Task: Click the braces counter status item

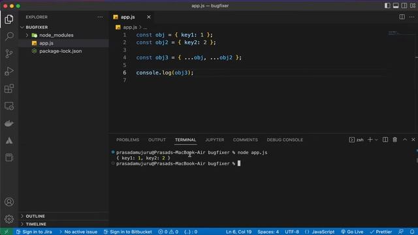Action: (x=191, y=232)
